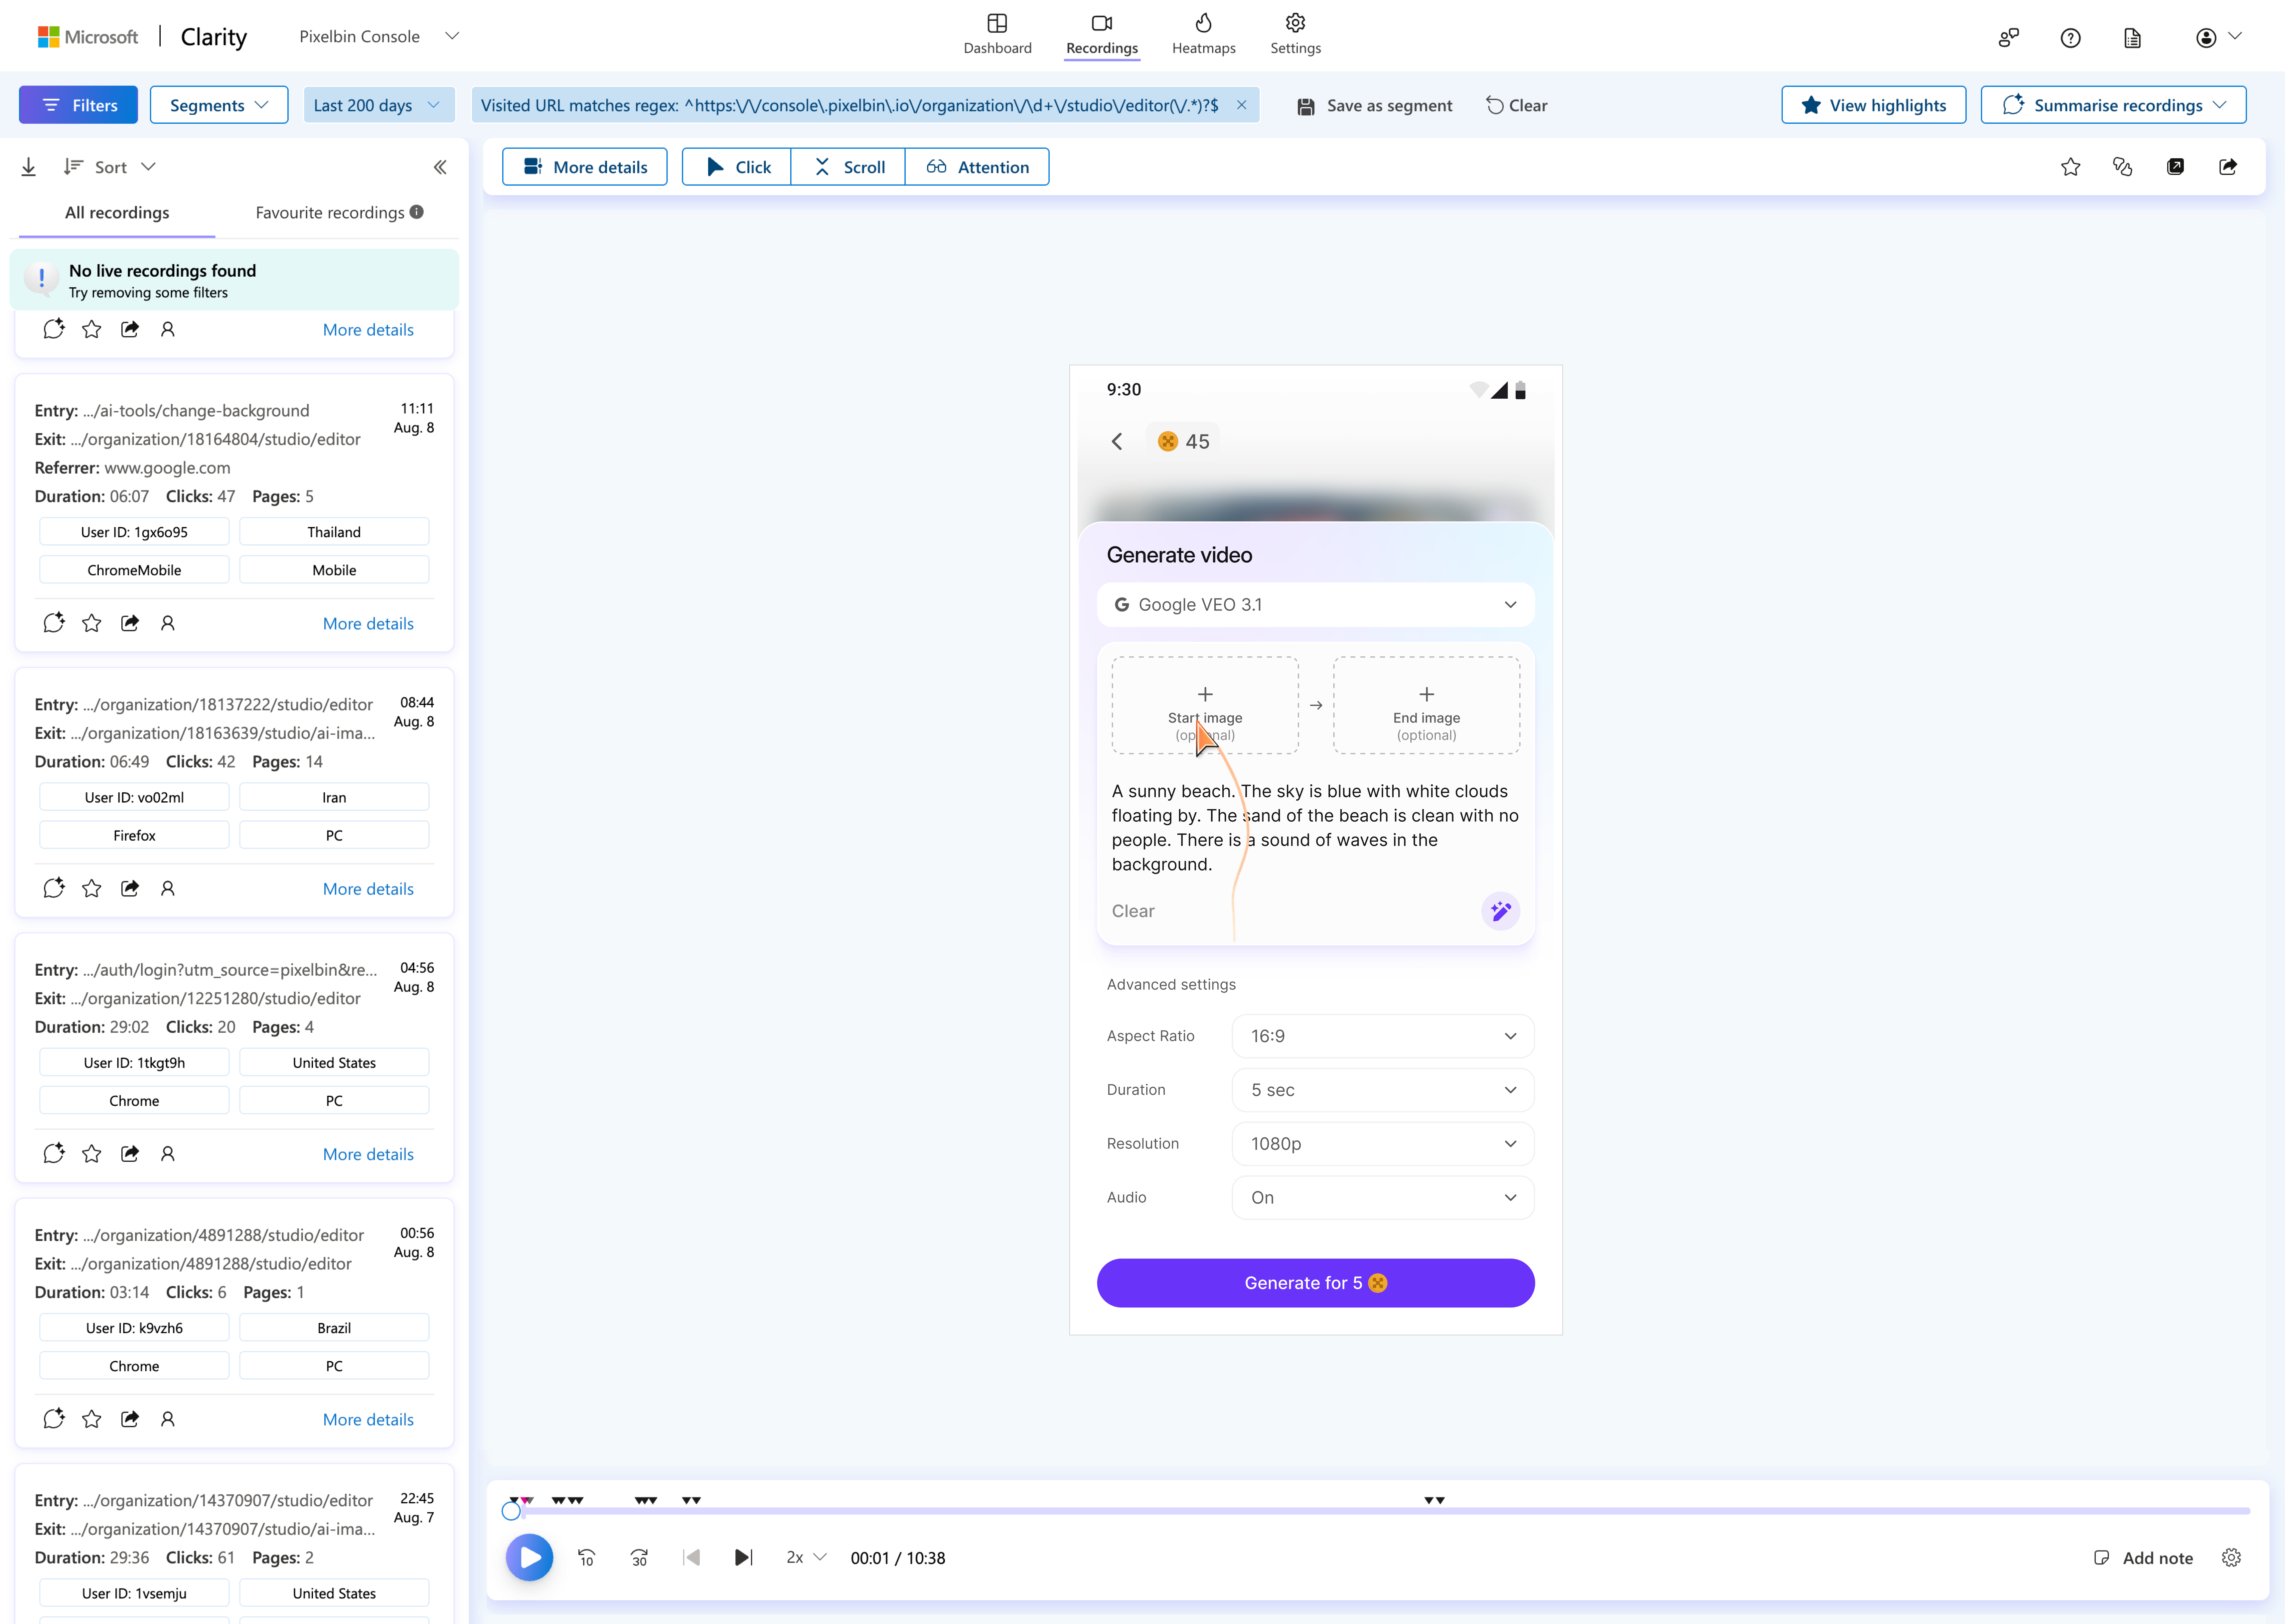Expand the Segments dropdown
Viewport: 2285px width, 1624px height.
tap(219, 105)
